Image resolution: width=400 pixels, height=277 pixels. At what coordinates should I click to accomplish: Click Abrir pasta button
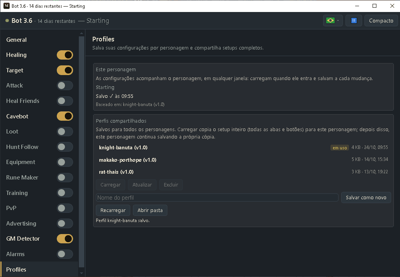[150, 210]
